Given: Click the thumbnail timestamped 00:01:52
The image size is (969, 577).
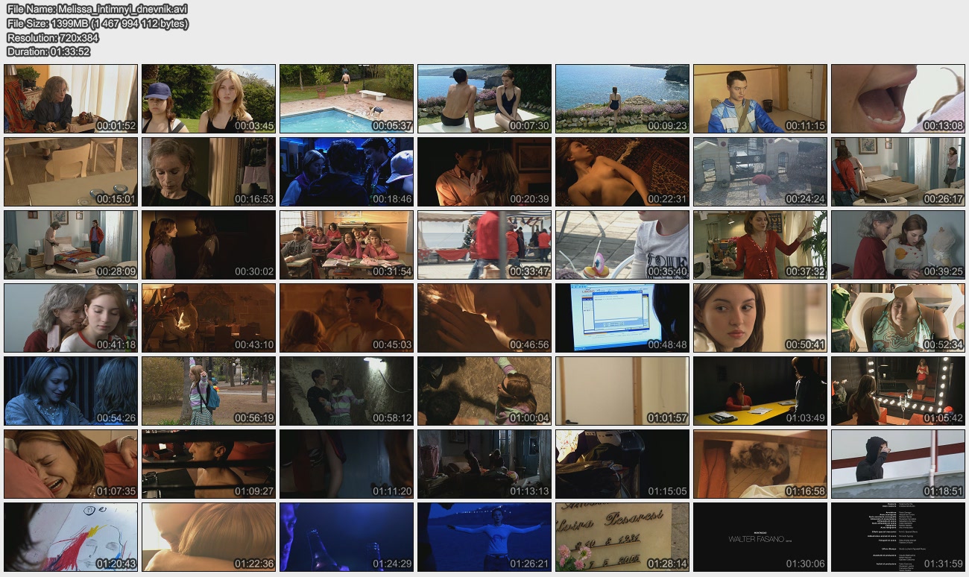Looking at the screenshot, I should pos(71,98).
